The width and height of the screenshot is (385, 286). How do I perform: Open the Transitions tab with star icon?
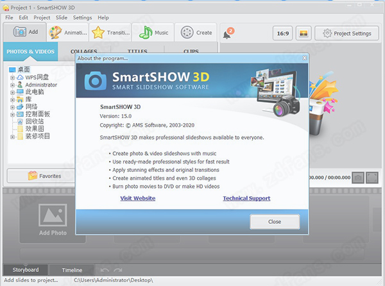(x=110, y=31)
